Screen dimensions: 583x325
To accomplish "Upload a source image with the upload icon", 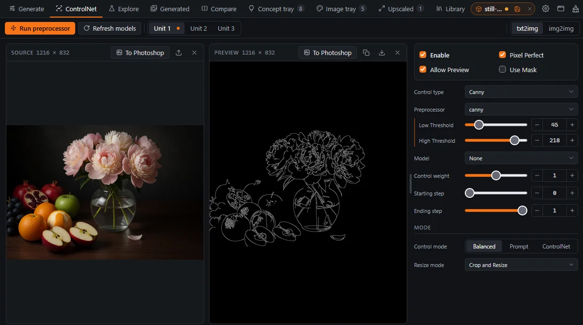I will click(x=179, y=53).
